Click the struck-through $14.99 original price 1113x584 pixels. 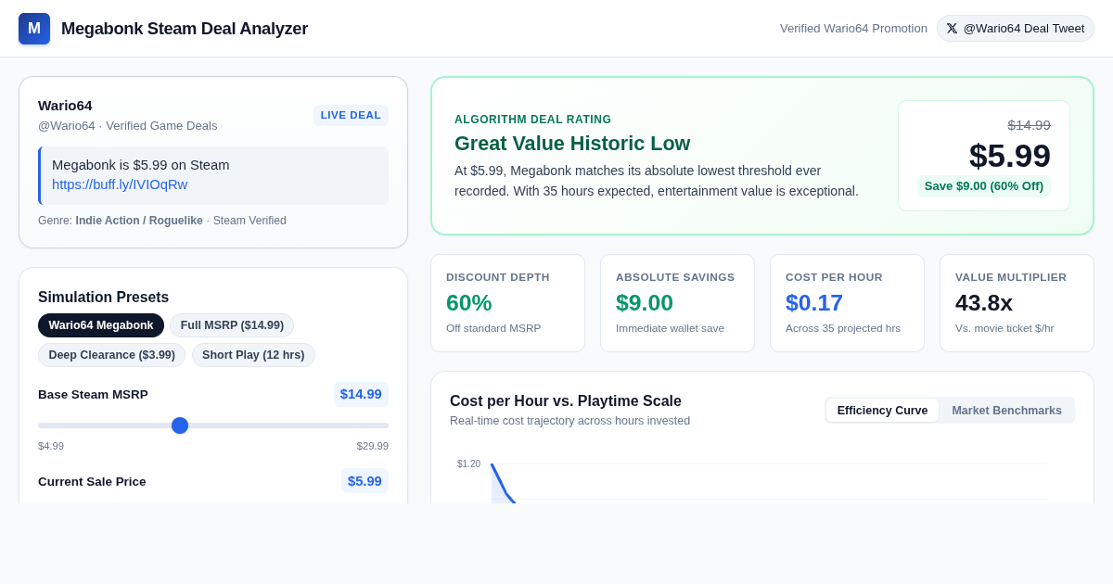[x=1029, y=125]
